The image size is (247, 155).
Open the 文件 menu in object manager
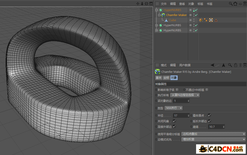[x=163, y=4]
